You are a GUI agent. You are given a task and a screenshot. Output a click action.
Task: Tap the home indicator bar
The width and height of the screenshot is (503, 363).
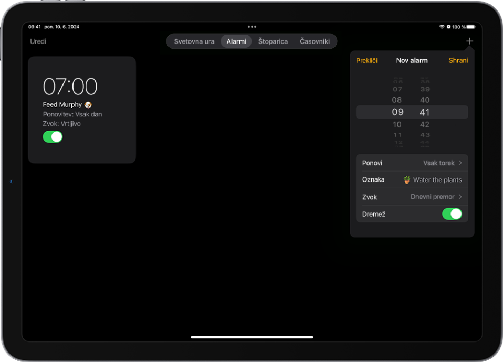[252, 337]
